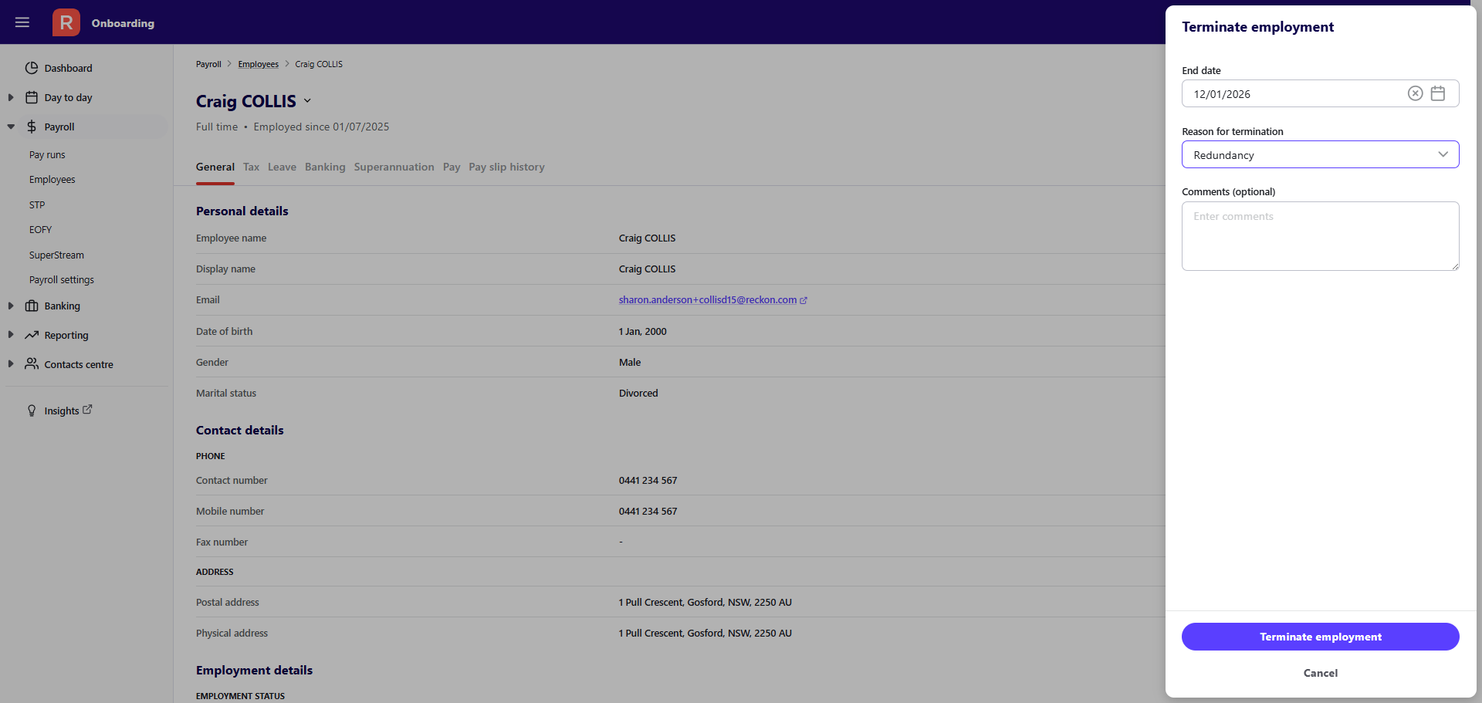This screenshot has height=703, width=1482.
Task: Open SuperStream in the sidebar
Action: pos(56,255)
